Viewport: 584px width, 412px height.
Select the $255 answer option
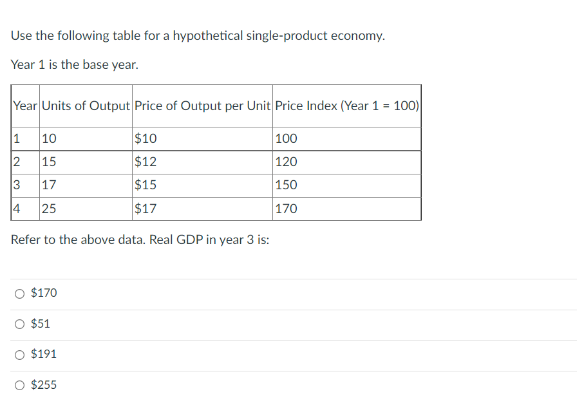click(19, 384)
